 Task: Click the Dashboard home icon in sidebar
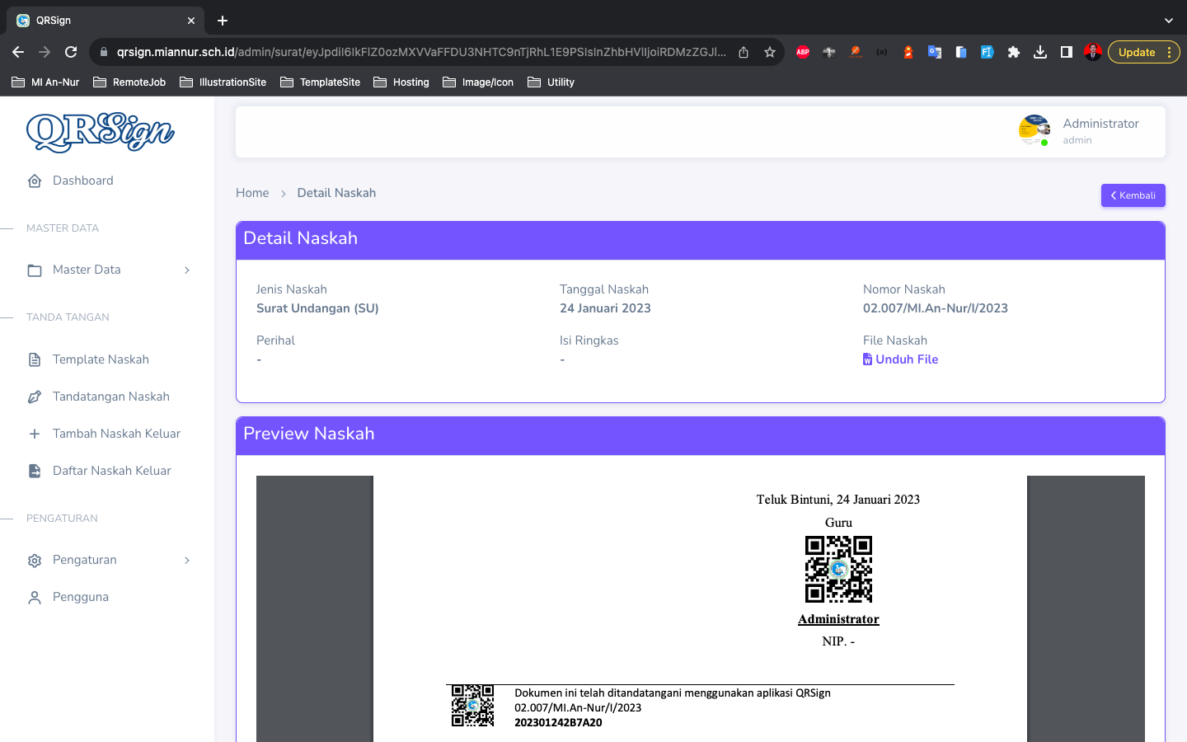[x=35, y=181]
